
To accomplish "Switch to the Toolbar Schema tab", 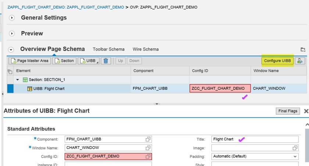I will 109,49.
